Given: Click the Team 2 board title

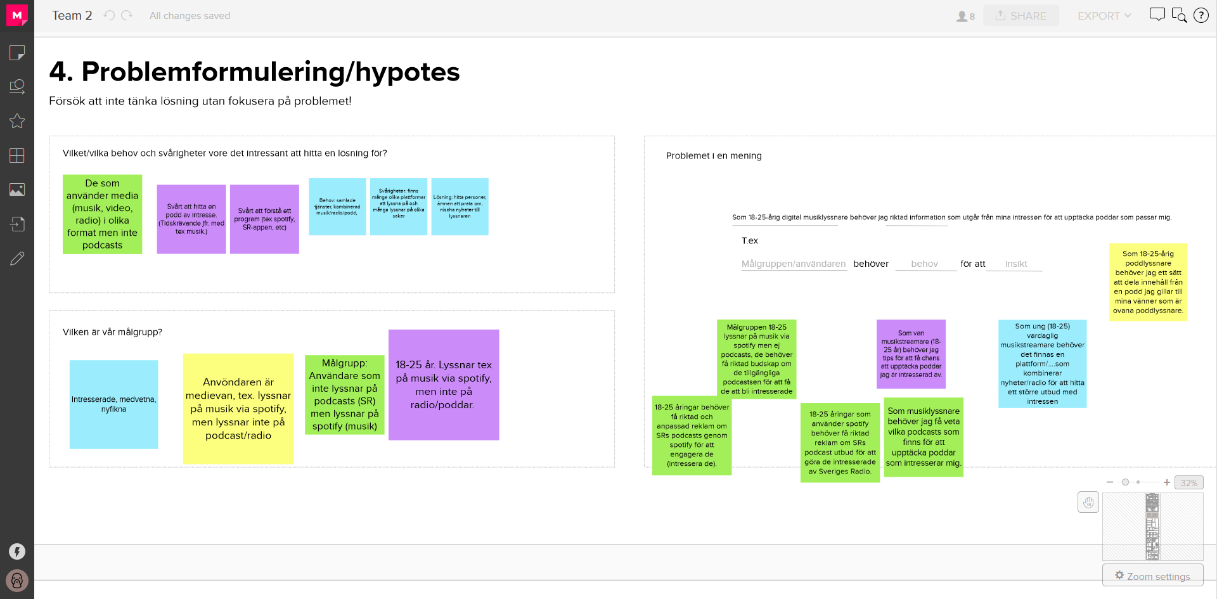Looking at the screenshot, I should [x=72, y=16].
